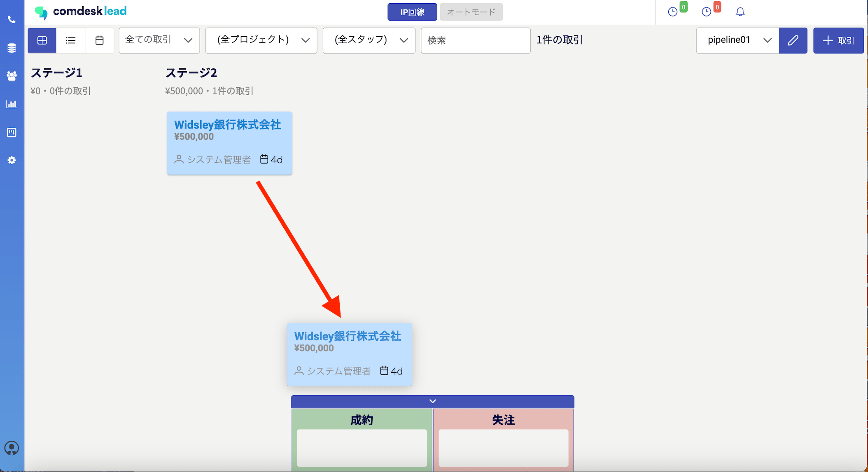Click in the 検索 search field
This screenshot has height=472, width=868.
[x=476, y=40]
